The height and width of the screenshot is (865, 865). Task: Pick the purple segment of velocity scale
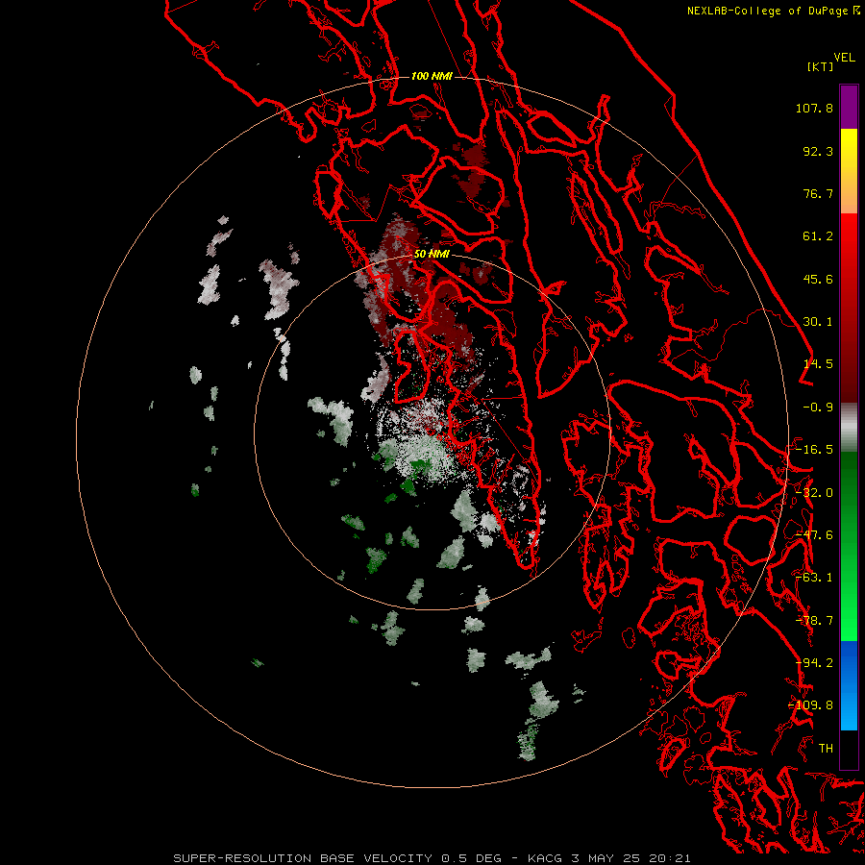[x=849, y=107]
